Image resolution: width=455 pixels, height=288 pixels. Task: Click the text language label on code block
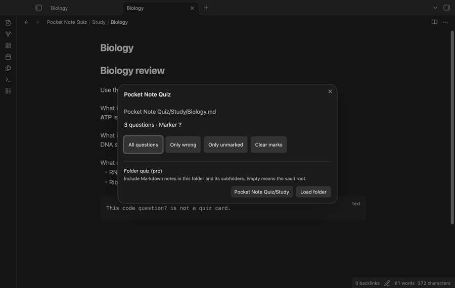(356, 204)
